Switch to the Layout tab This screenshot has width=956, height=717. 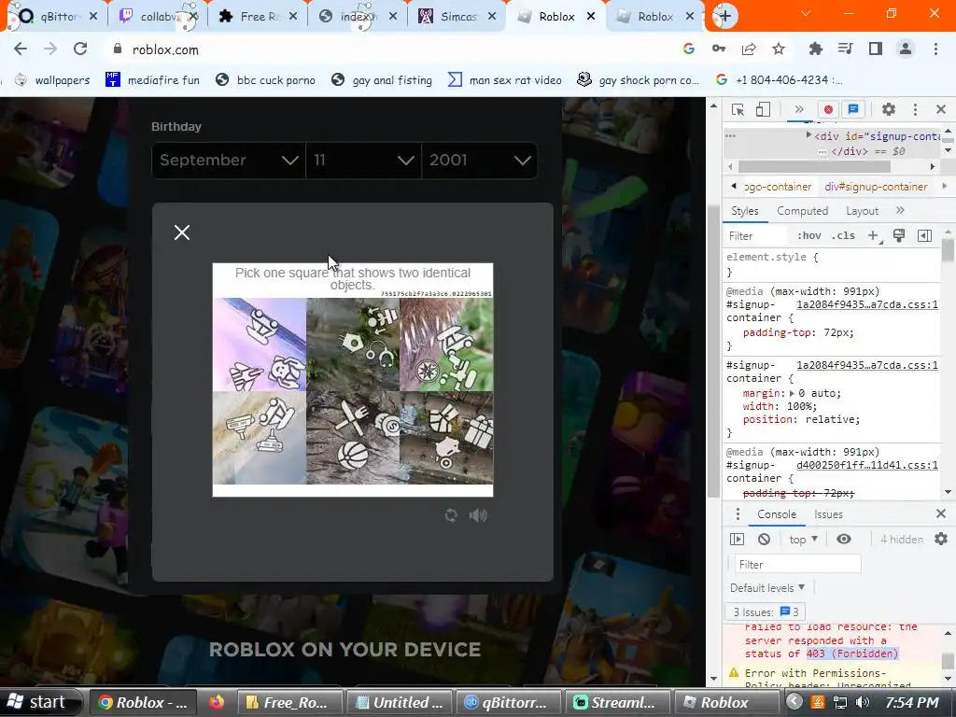(x=862, y=211)
